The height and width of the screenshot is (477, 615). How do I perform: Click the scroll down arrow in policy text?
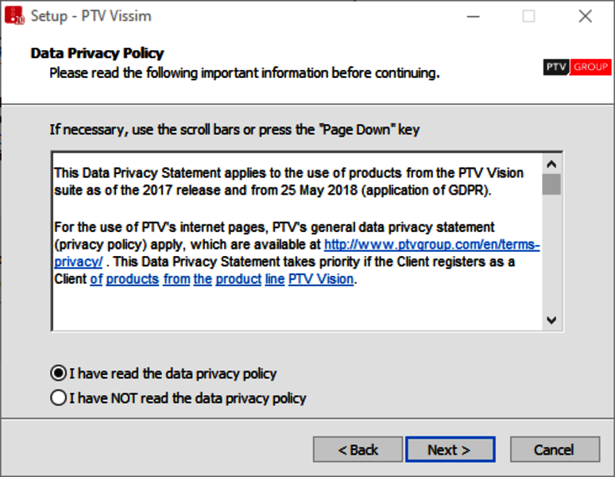(551, 320)
